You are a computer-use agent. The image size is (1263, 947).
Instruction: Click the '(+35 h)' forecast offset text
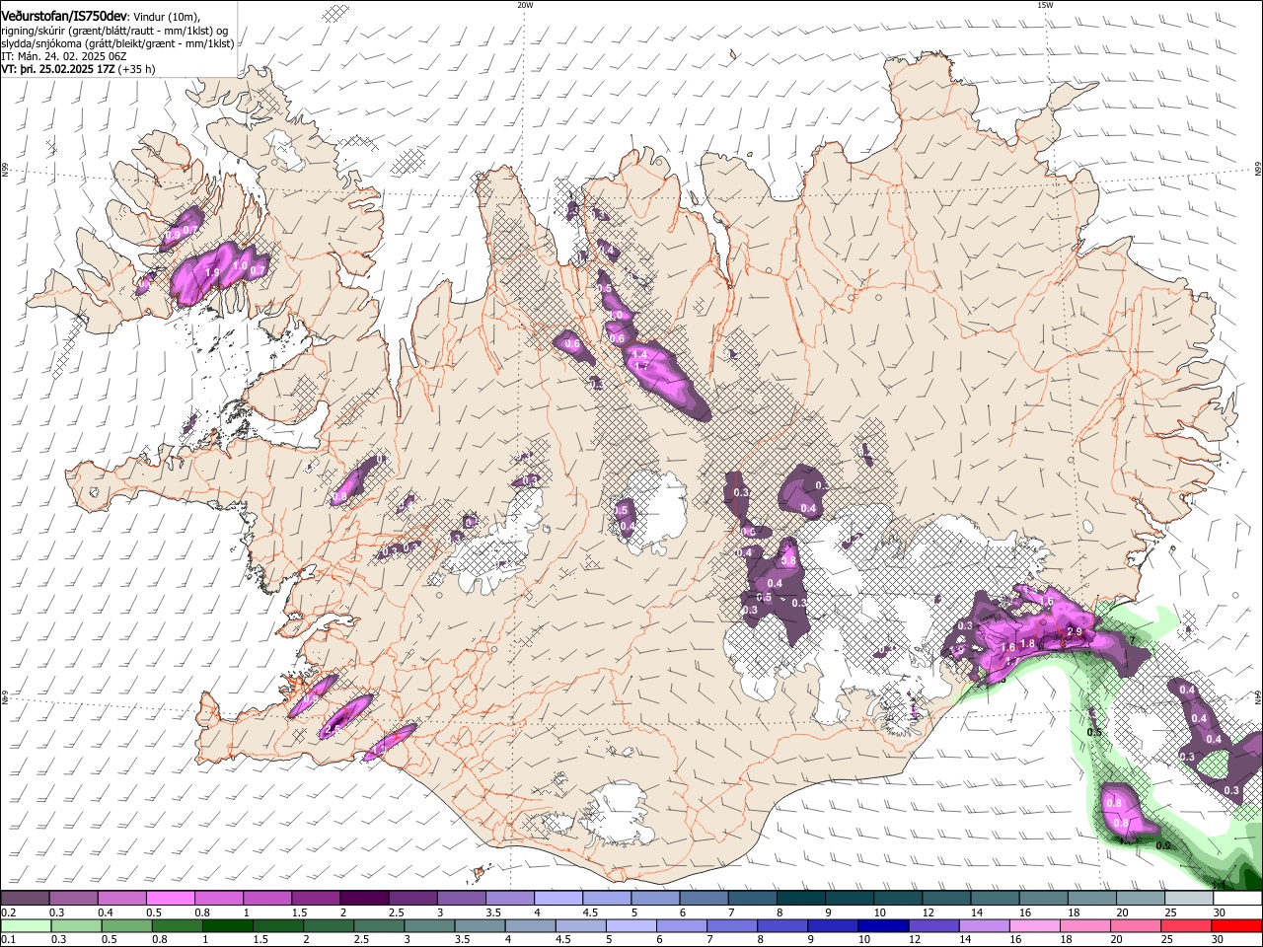click(136, 69)
